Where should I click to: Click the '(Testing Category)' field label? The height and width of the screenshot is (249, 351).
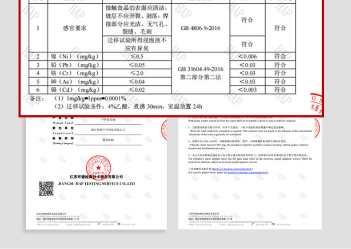(63, 143)
